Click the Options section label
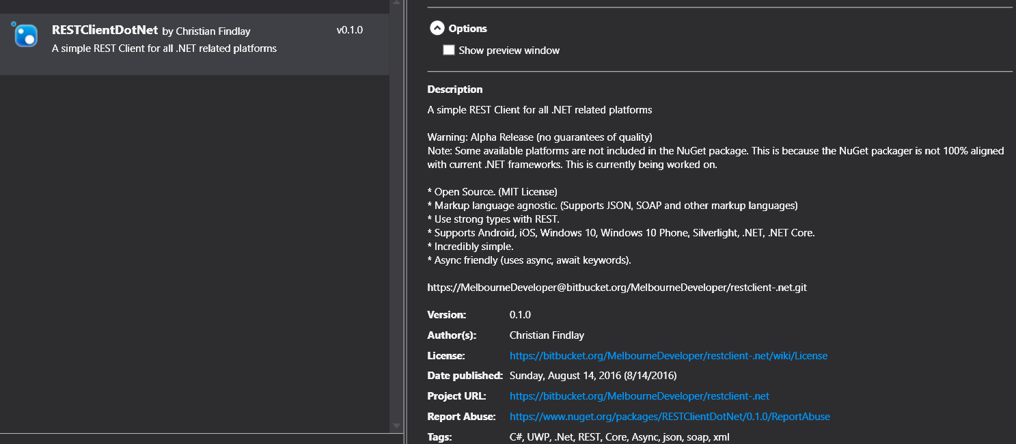 tap(468, 29)
